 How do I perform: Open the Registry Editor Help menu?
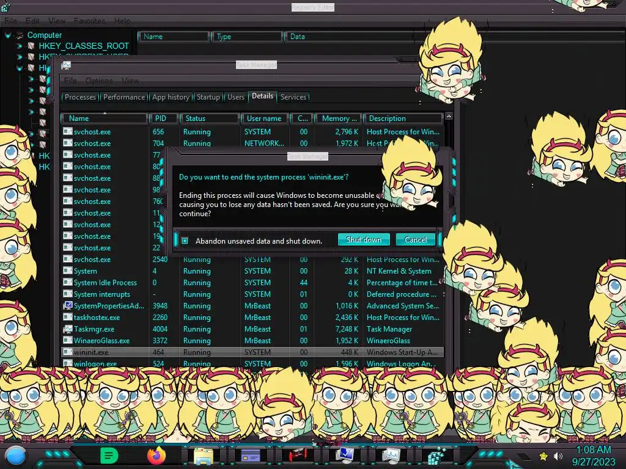122,21
